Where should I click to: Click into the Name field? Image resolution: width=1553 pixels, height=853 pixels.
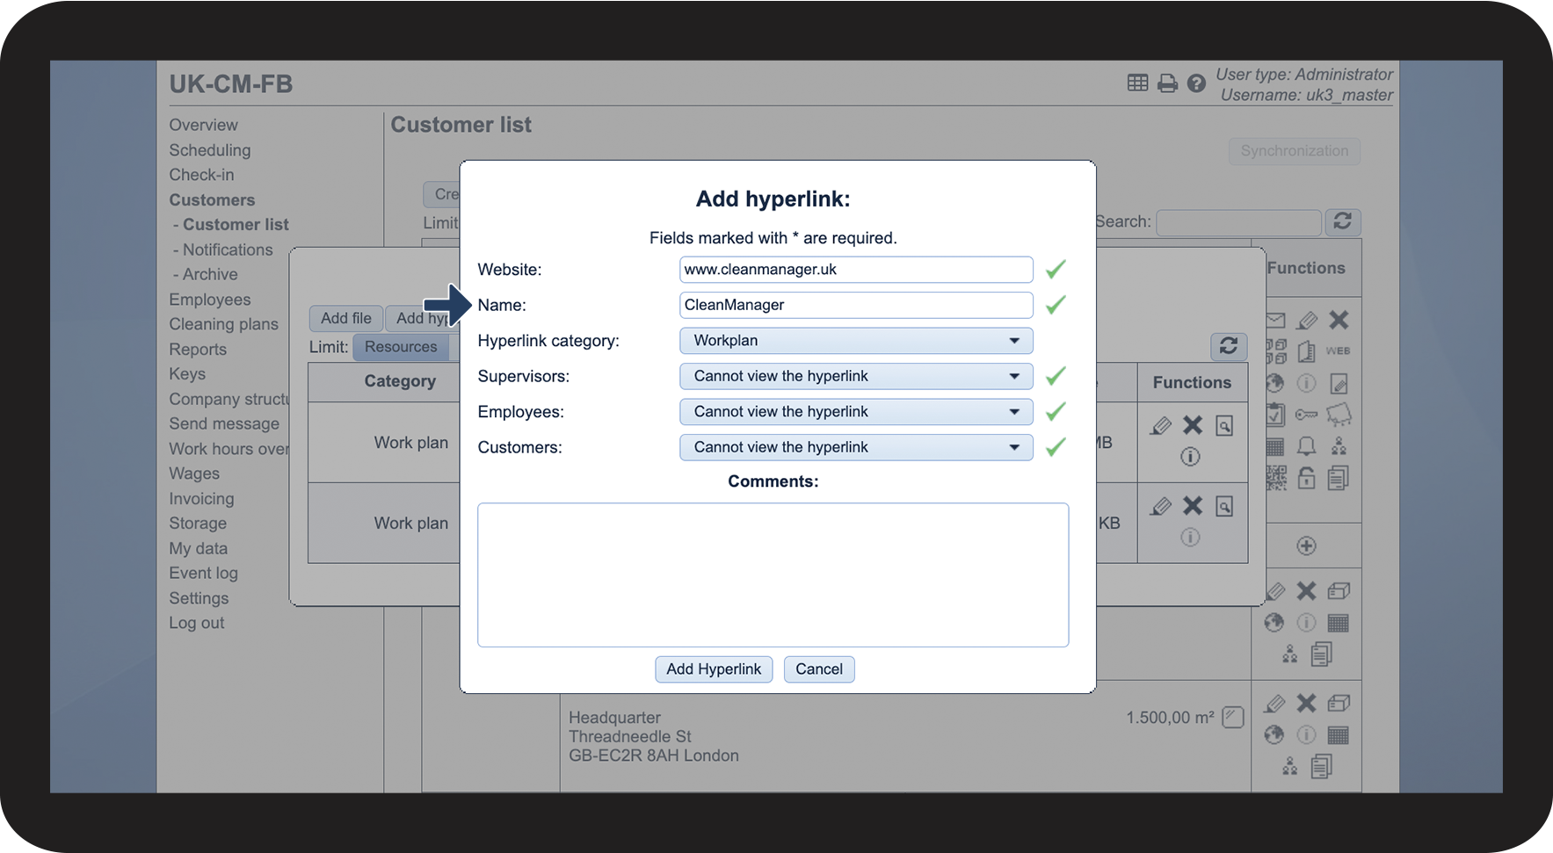click(856, 305)
